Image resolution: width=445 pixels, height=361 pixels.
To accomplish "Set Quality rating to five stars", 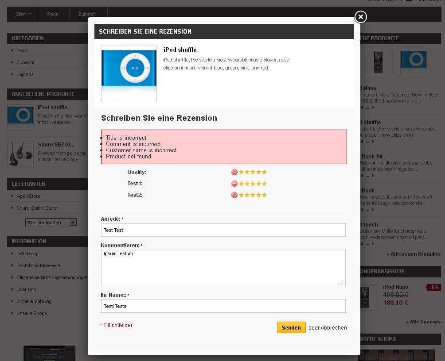I will pos(264,172).
